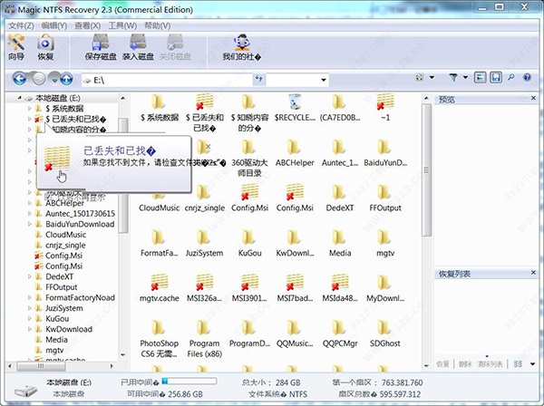Select the Program Files (x86) folder
This screenshot has height=406, width=544.
(x=204, y=338)
